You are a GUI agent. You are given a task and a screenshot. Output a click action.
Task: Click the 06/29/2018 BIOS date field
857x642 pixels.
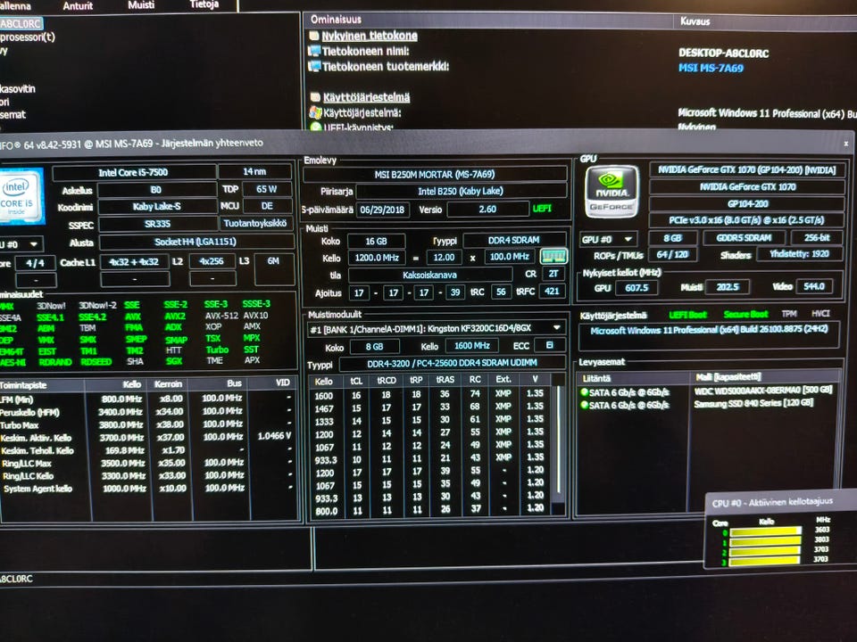(383, 210)
